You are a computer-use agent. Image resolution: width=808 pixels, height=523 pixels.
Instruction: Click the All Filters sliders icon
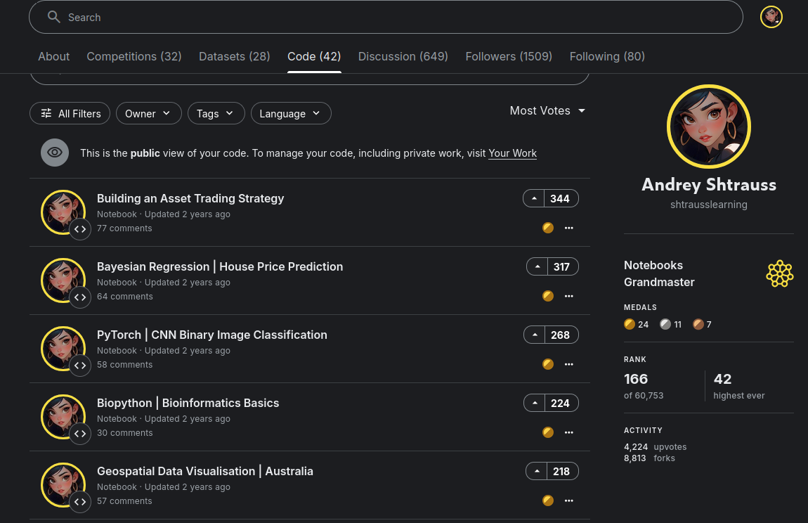pos(46,113)
